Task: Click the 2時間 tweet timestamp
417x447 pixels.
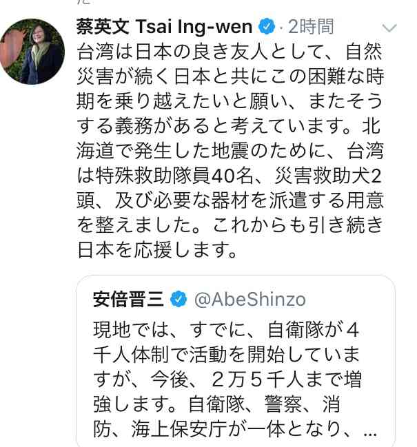Action: 311,27
